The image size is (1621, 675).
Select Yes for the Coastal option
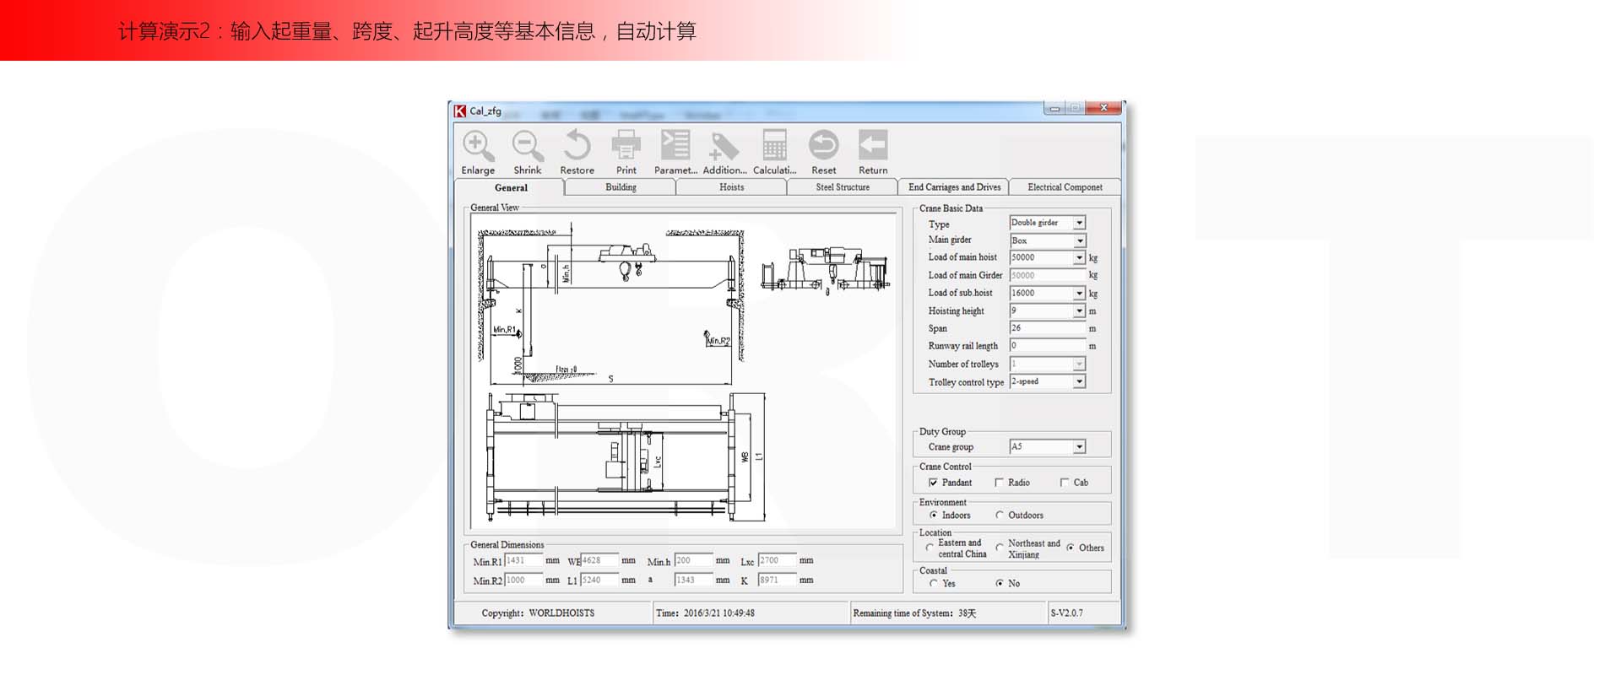point(933,583)
